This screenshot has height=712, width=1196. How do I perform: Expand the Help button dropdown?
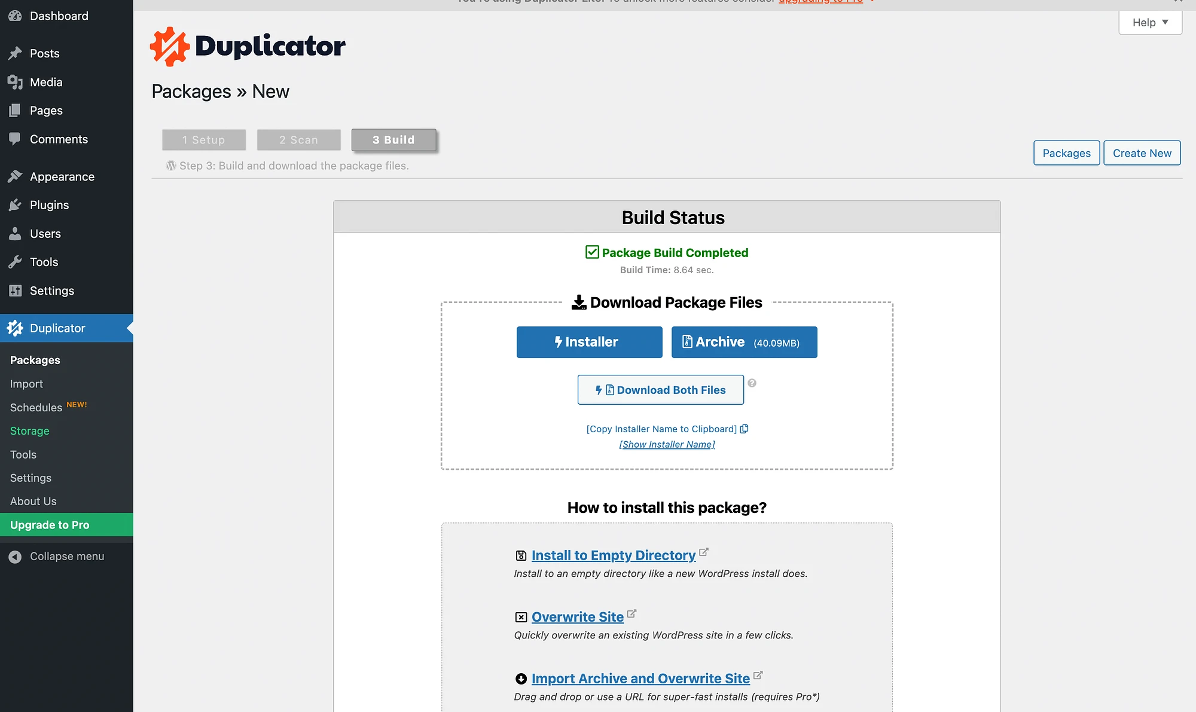click(x=1149, y=21)
